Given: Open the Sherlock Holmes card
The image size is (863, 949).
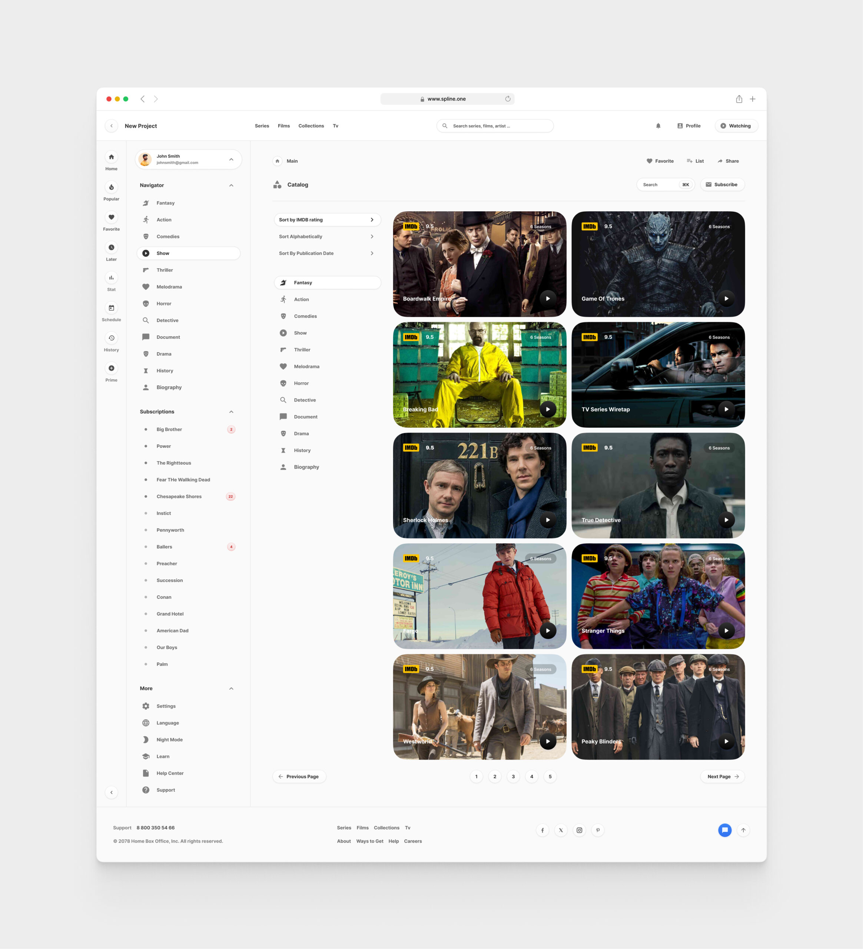Looking at the screenshot, I should click(x=479, y=485).
